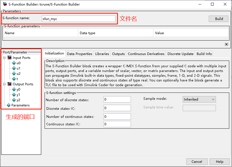This screenshot has height=167, width=232.
Task: Select the y0 output port diamond icon
Action: click(x=14, y=89)
